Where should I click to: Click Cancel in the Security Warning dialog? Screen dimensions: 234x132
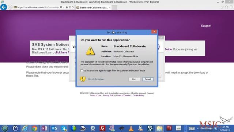click(148, 79)
